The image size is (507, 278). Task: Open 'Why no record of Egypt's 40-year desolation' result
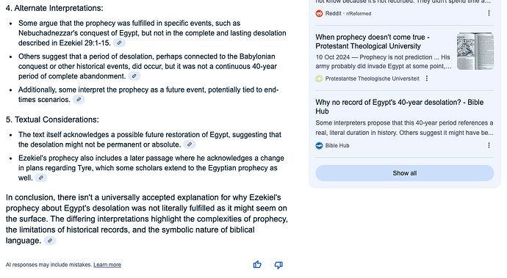click(400, 107)
